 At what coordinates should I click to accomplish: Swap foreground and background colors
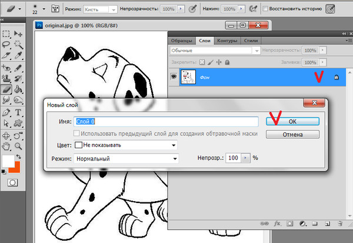pos(18,156)
